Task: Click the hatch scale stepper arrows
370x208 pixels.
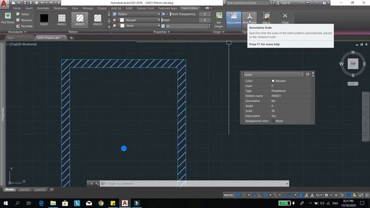Action: 209,26
